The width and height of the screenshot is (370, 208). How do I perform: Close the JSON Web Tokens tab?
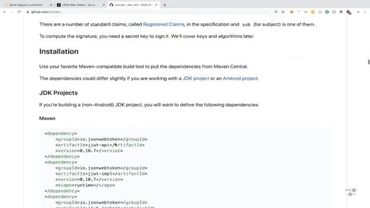tap(103, 5)
